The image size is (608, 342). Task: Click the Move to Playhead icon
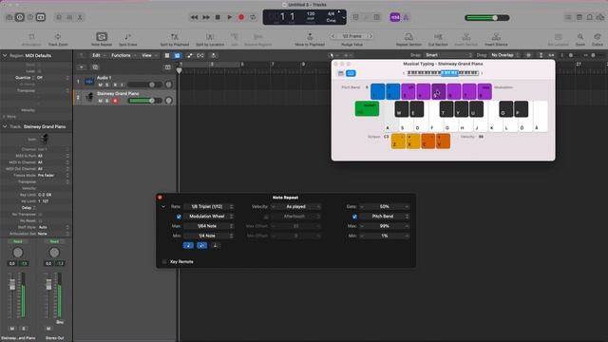[x=310, y=37]
